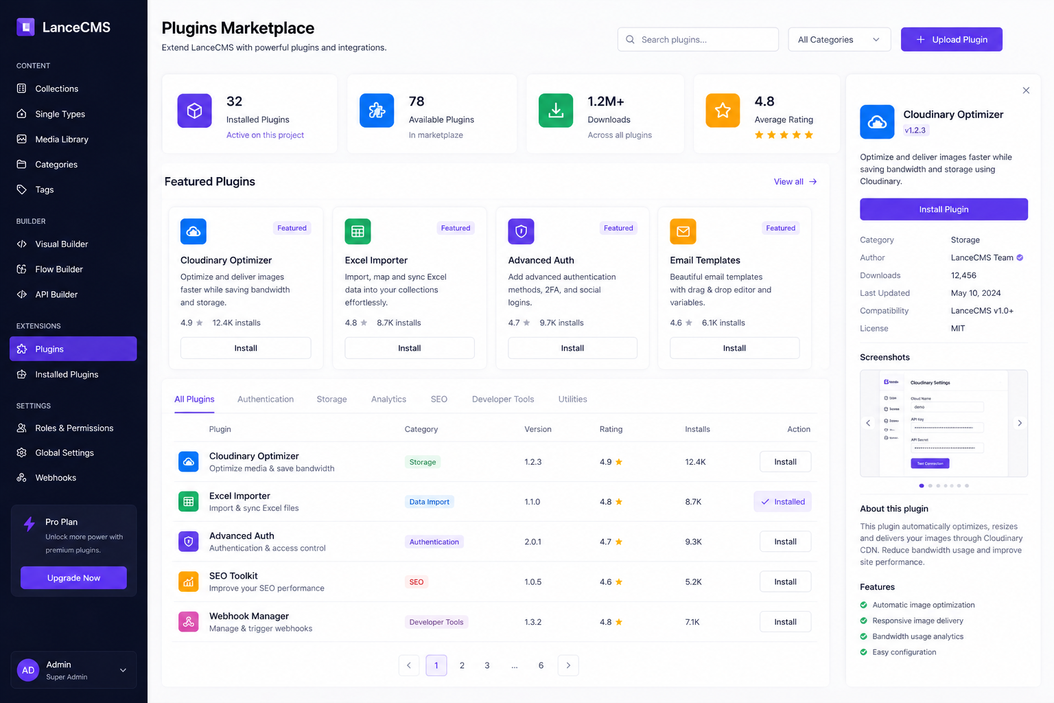
Task: Go to page 2 of plugin list
Action: coord(462,665)
